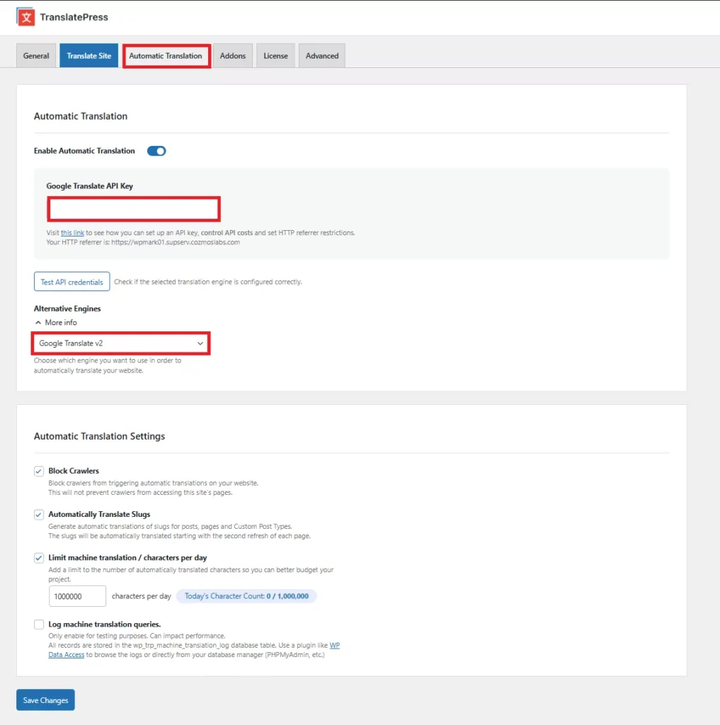Uncheck the Block Crawlers checkbox

(x=39, y=471)
